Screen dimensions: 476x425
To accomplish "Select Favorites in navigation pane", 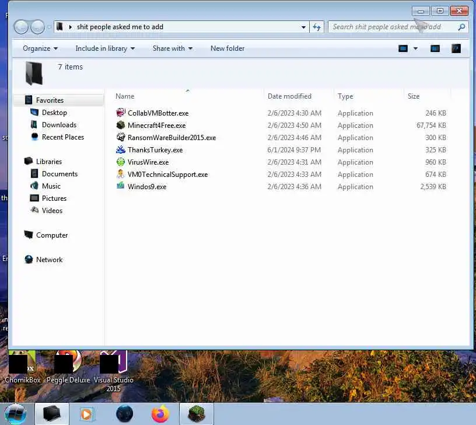I will [x=50, y=100].
